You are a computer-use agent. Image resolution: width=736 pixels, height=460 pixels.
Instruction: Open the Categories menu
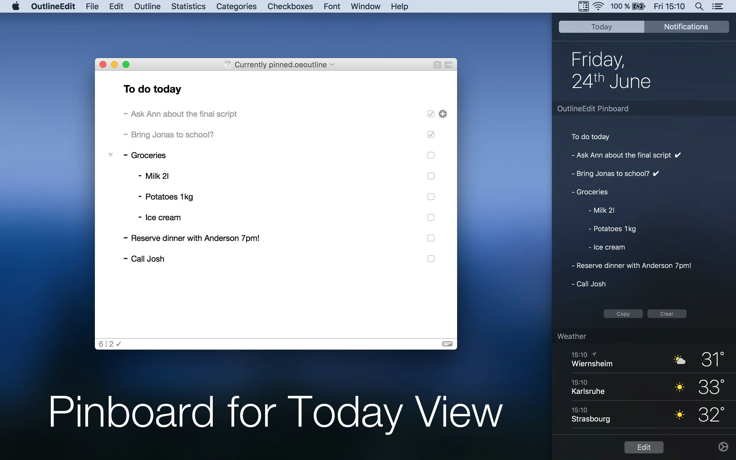(236, 6)
